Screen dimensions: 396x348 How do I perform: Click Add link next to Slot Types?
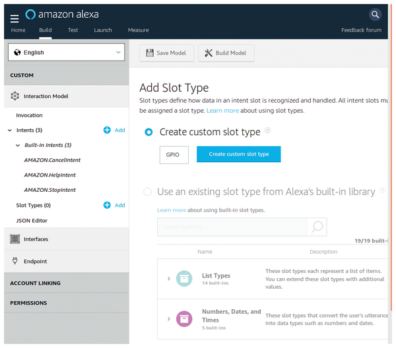pos(119,205)
